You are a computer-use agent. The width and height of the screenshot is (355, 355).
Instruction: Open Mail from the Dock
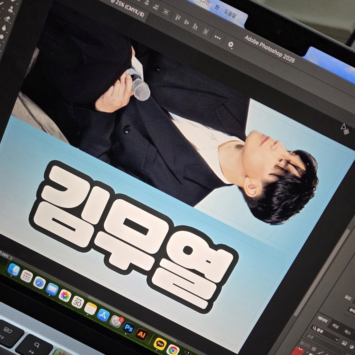click(x=52, y=289)
